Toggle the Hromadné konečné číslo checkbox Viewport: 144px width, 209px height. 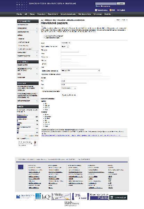click(x=62, y=91)
